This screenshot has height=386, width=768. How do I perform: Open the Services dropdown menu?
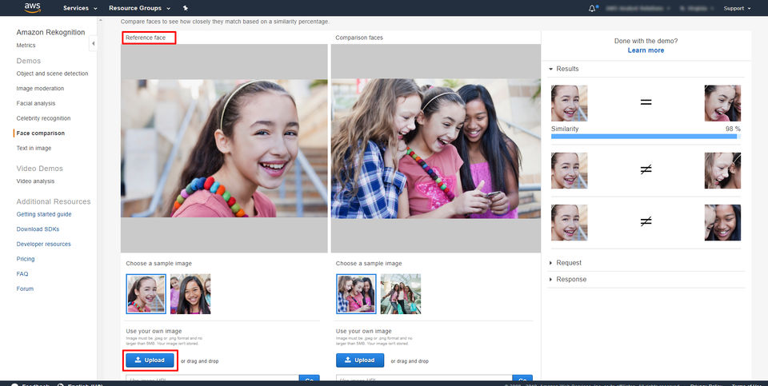pyautogui.click(x=80, y=8)
